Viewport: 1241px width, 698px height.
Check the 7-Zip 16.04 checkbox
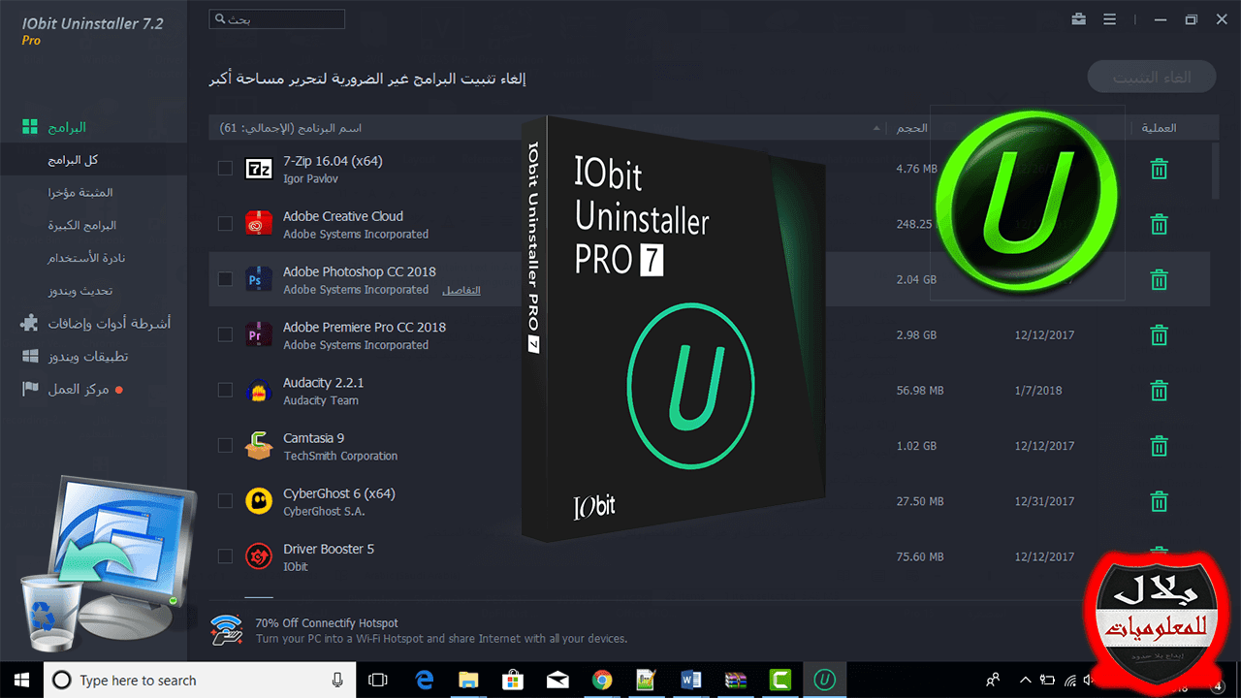click(x=225, y=169)
